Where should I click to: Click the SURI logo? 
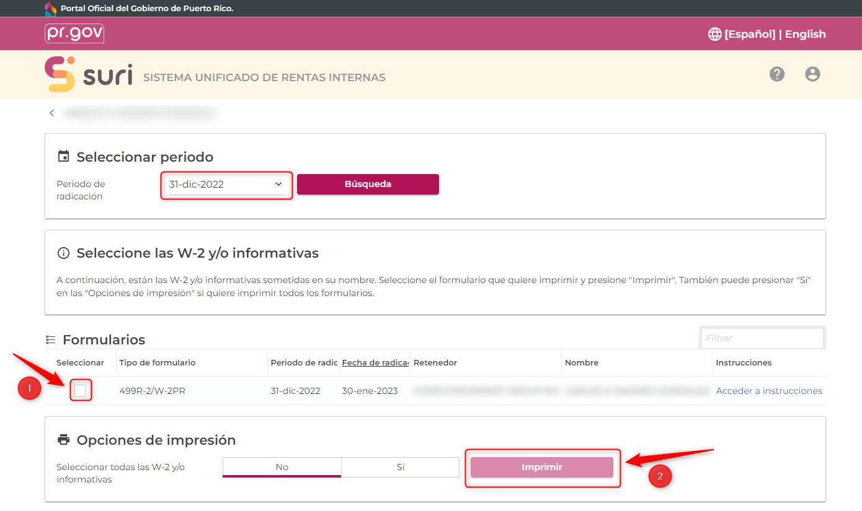click(89, 74)
